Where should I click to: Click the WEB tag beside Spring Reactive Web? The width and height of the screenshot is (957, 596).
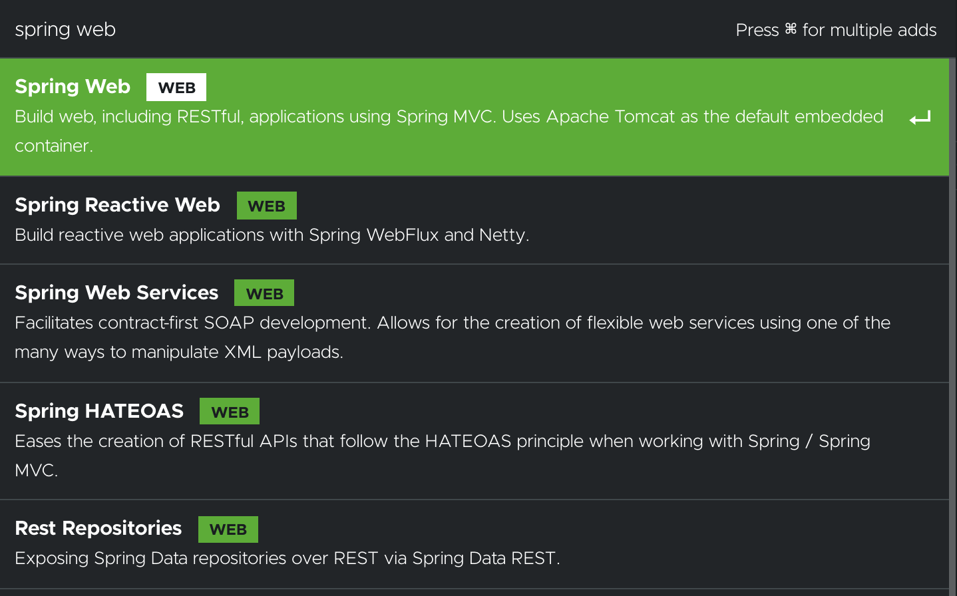tap(266, 206)
